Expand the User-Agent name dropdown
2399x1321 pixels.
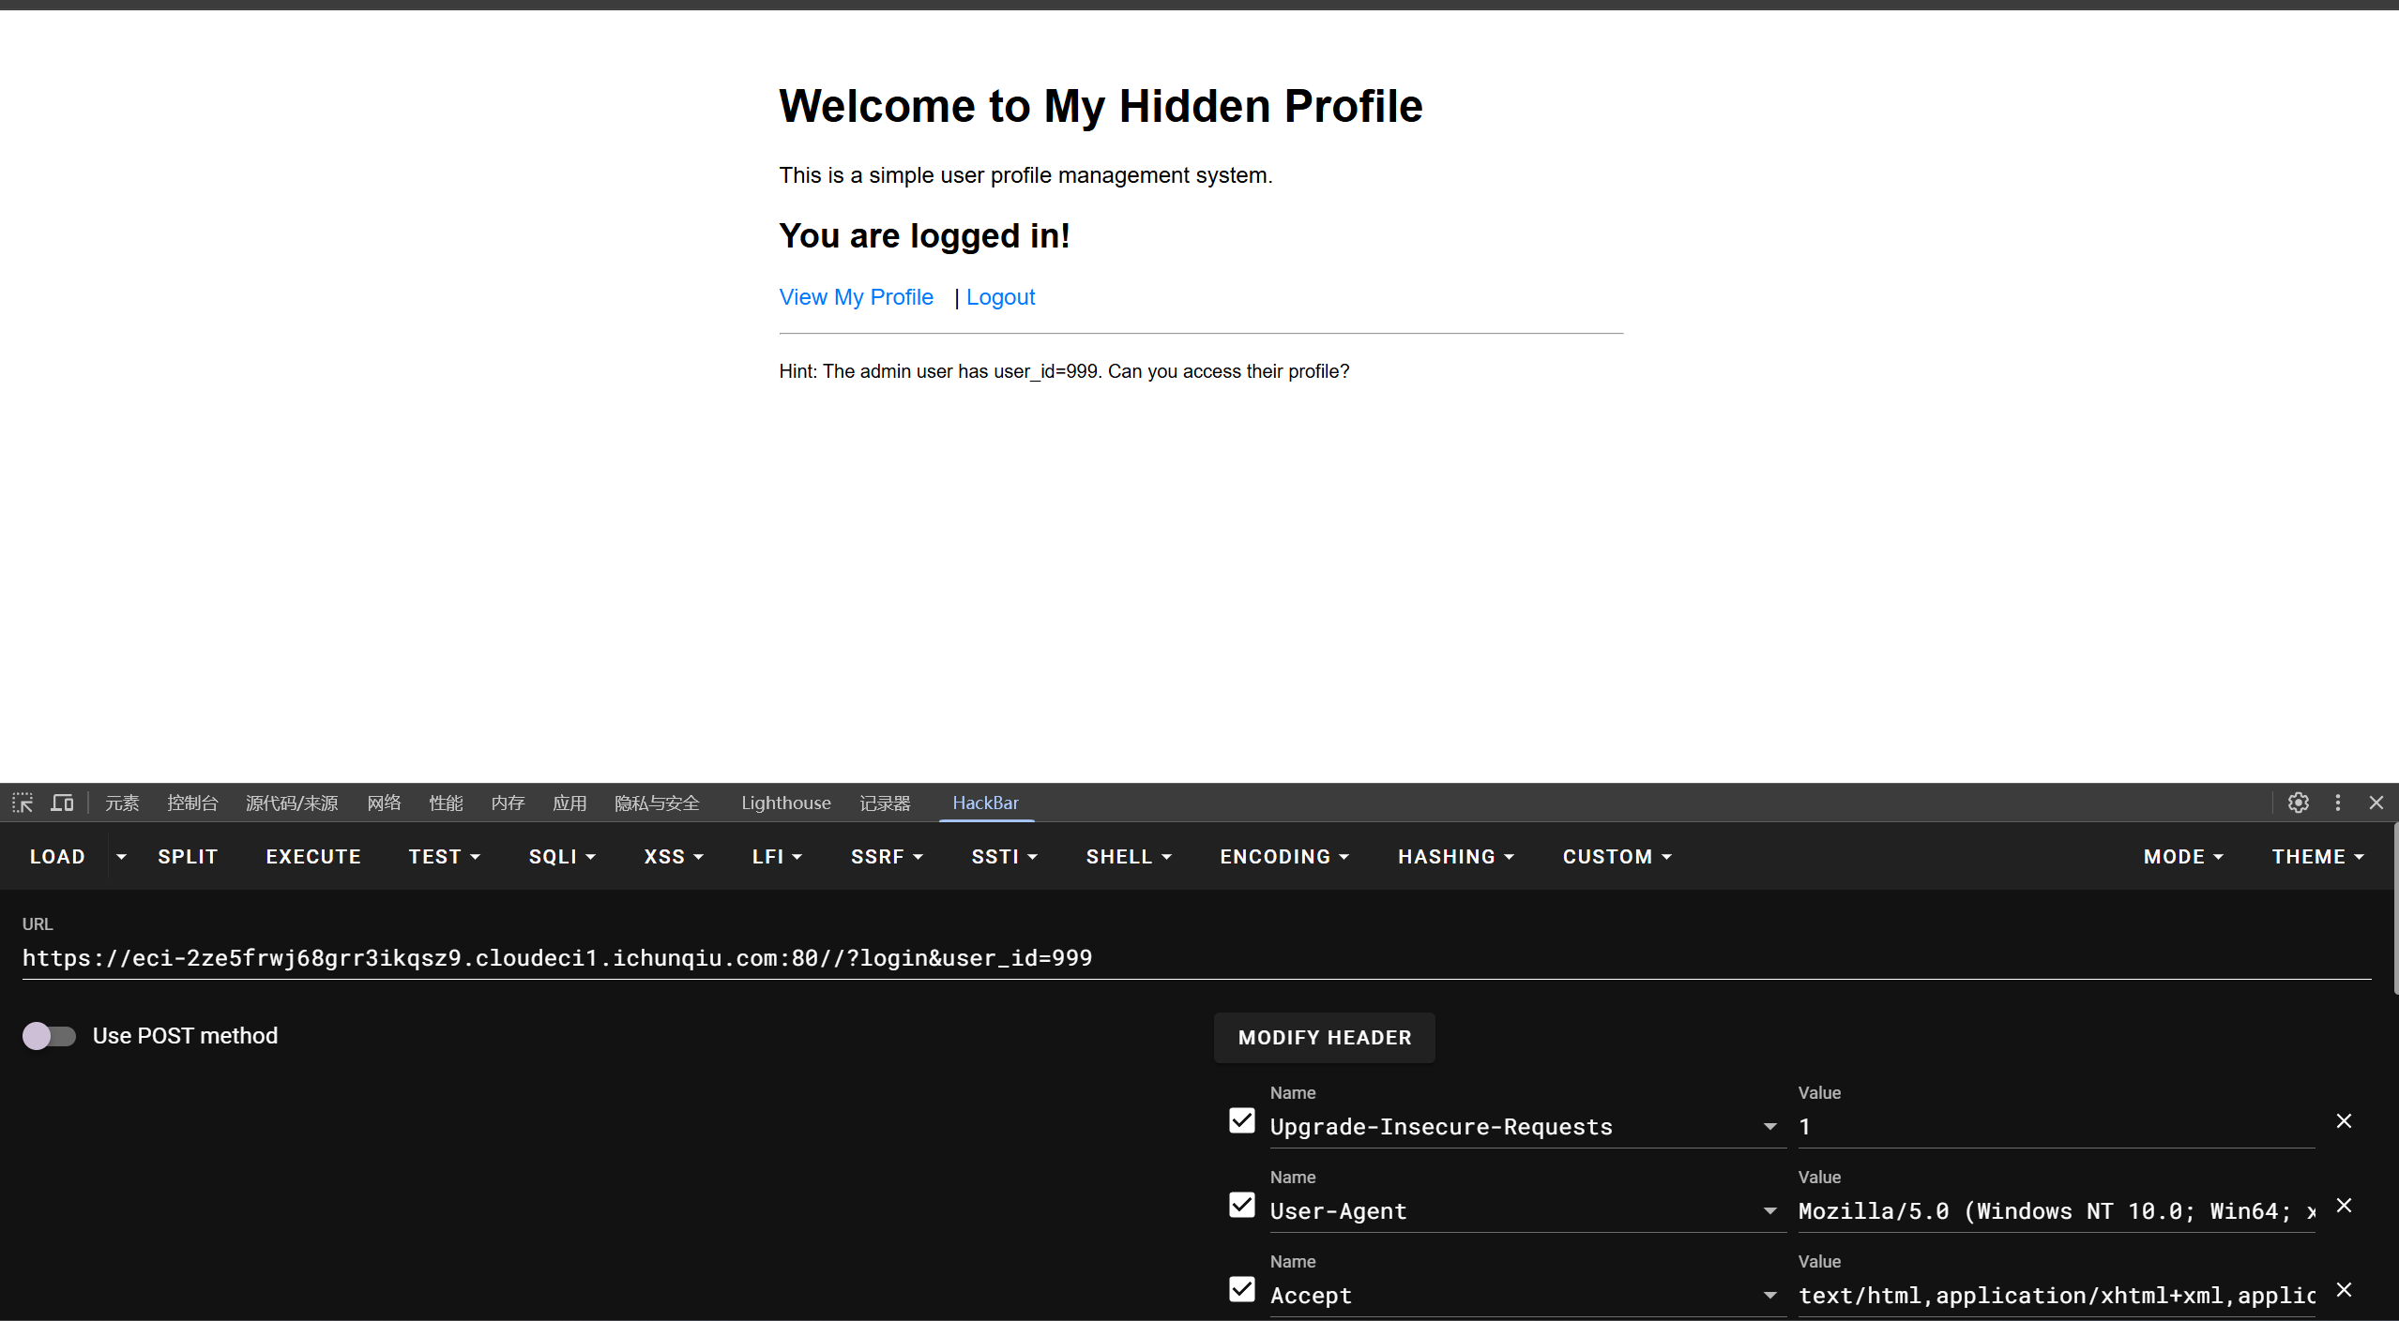[1769, 1211]
